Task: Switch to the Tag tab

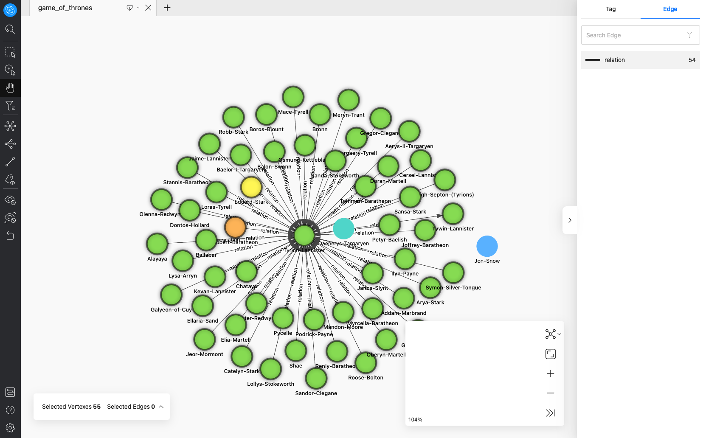Action: pos(610,9)
